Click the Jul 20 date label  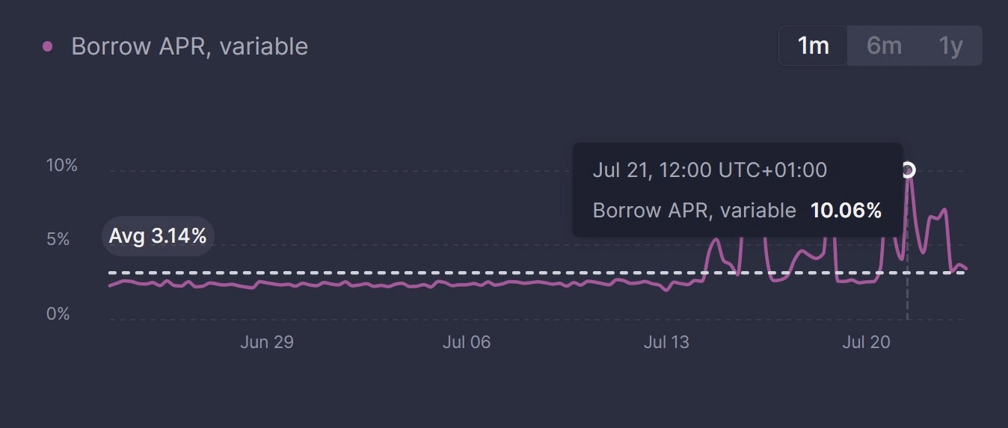(866, 343)
